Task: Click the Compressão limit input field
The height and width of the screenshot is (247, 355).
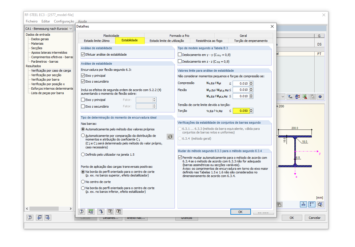Action: 241,83
